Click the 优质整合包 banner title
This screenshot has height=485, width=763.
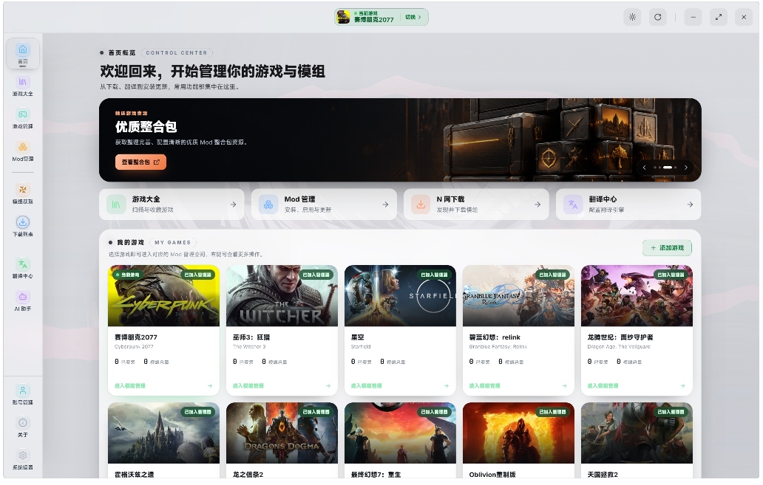tap(146, 127)
